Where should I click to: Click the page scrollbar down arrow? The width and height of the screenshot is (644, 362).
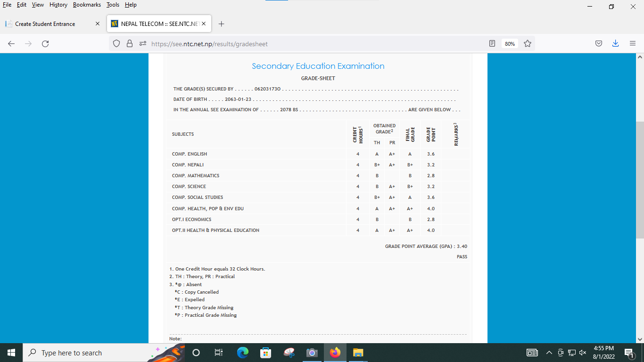[640, 339]
